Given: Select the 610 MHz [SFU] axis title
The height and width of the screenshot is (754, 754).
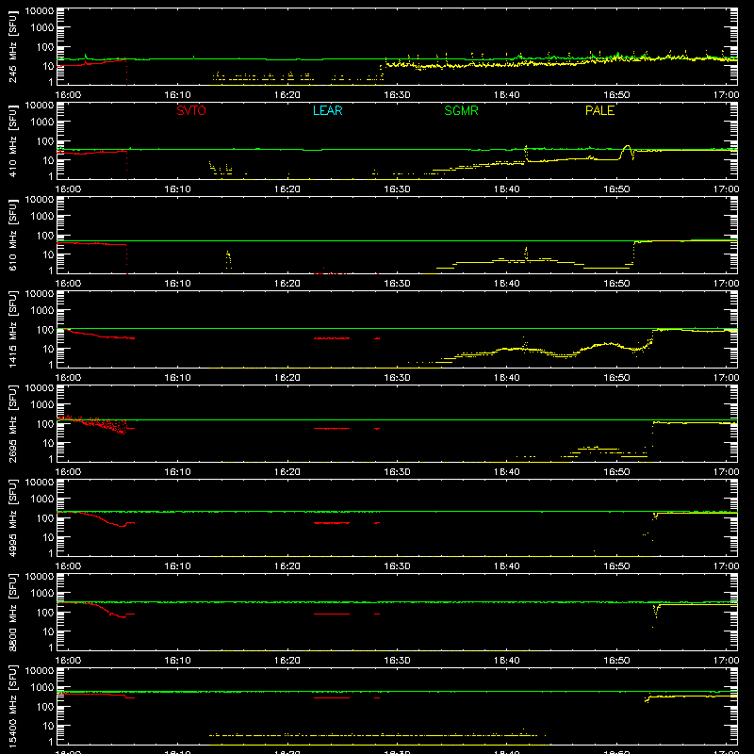Looking at the screenshot, I should point(13,236).
